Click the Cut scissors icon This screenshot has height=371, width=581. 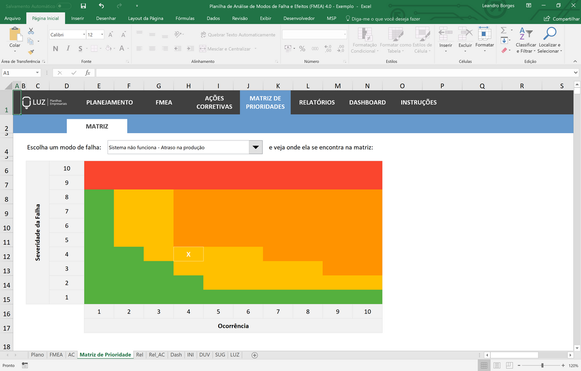pos(31,31)
